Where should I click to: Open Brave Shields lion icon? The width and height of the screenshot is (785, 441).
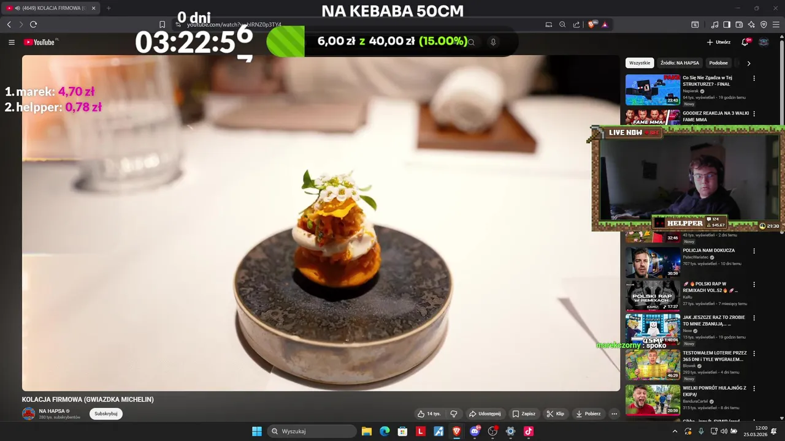pyautogui.click(x=592, y=24)
